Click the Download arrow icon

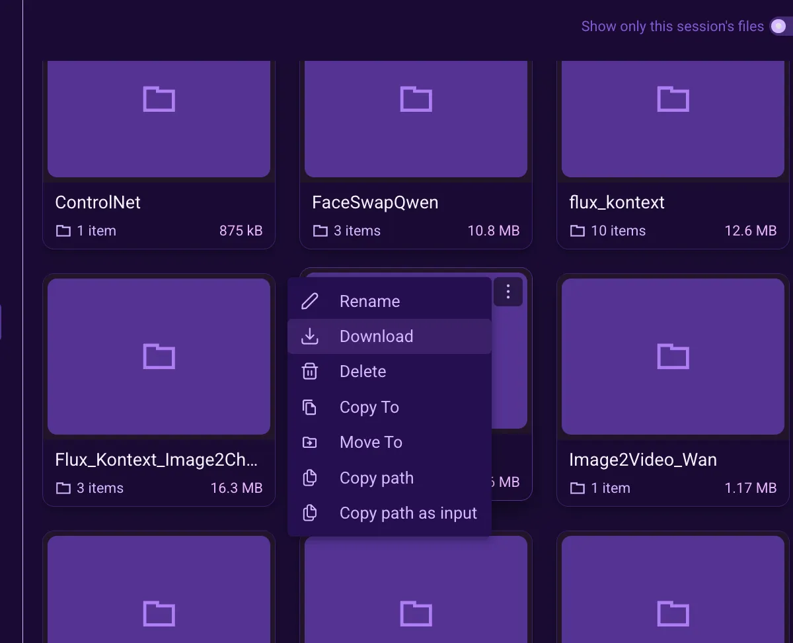(x=309, y=336)
